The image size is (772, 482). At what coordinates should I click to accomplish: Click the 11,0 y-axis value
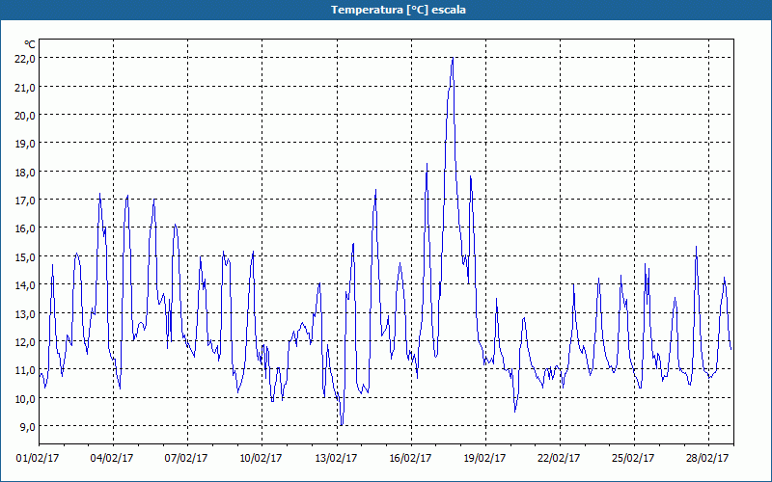point(25,370)
